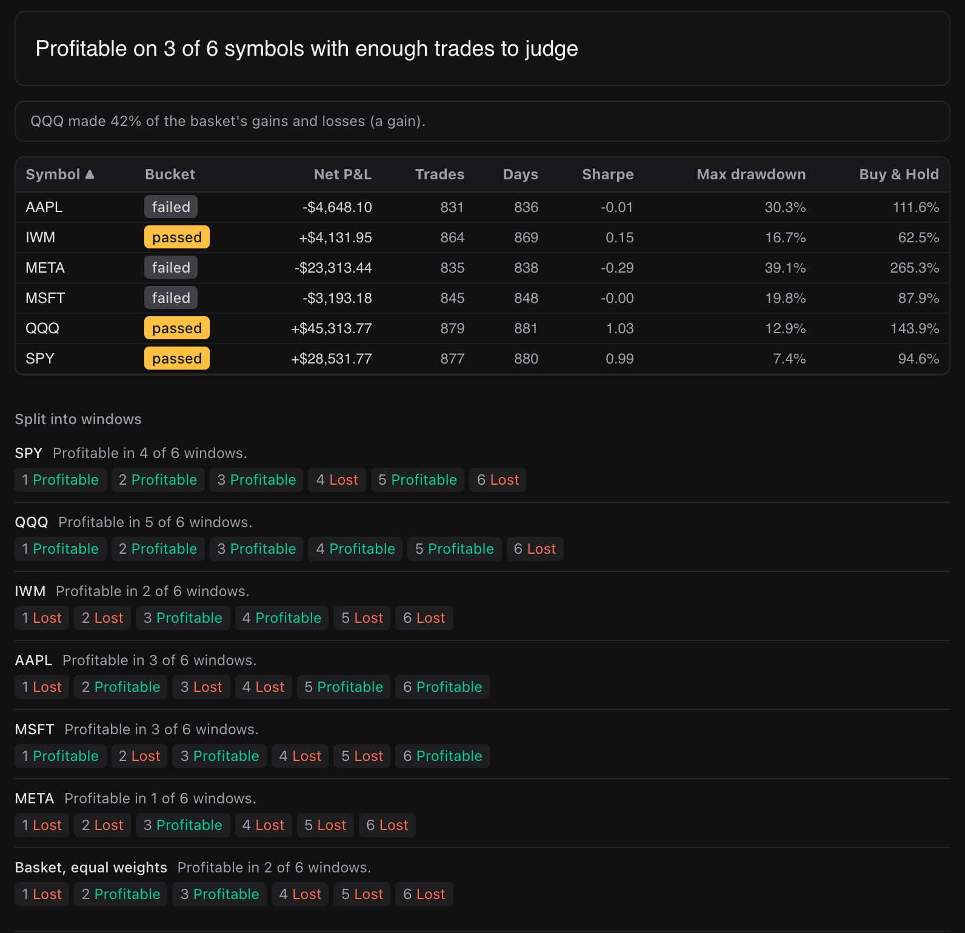Open MSFT window 4 marked Lost
Image resolution: width=965 pixels, height=933 pixels.
coord(300,756)
